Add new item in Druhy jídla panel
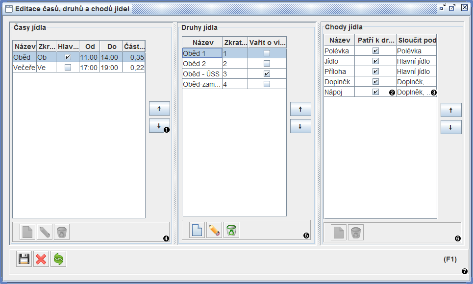Image resolution: width=473 pixels, height=284 pixels. (197, 230)
